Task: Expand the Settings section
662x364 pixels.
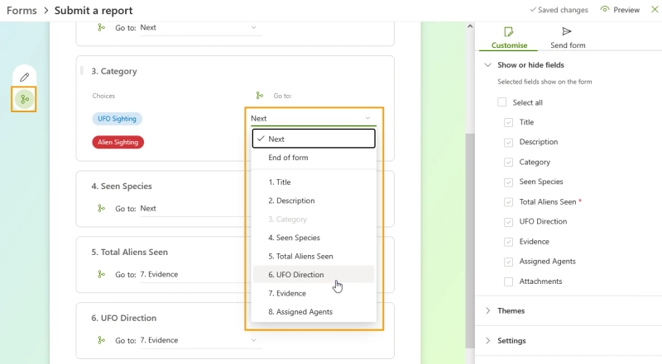Action: 487,340
